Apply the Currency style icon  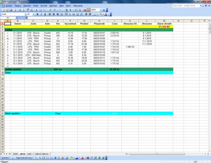point(66,14)
